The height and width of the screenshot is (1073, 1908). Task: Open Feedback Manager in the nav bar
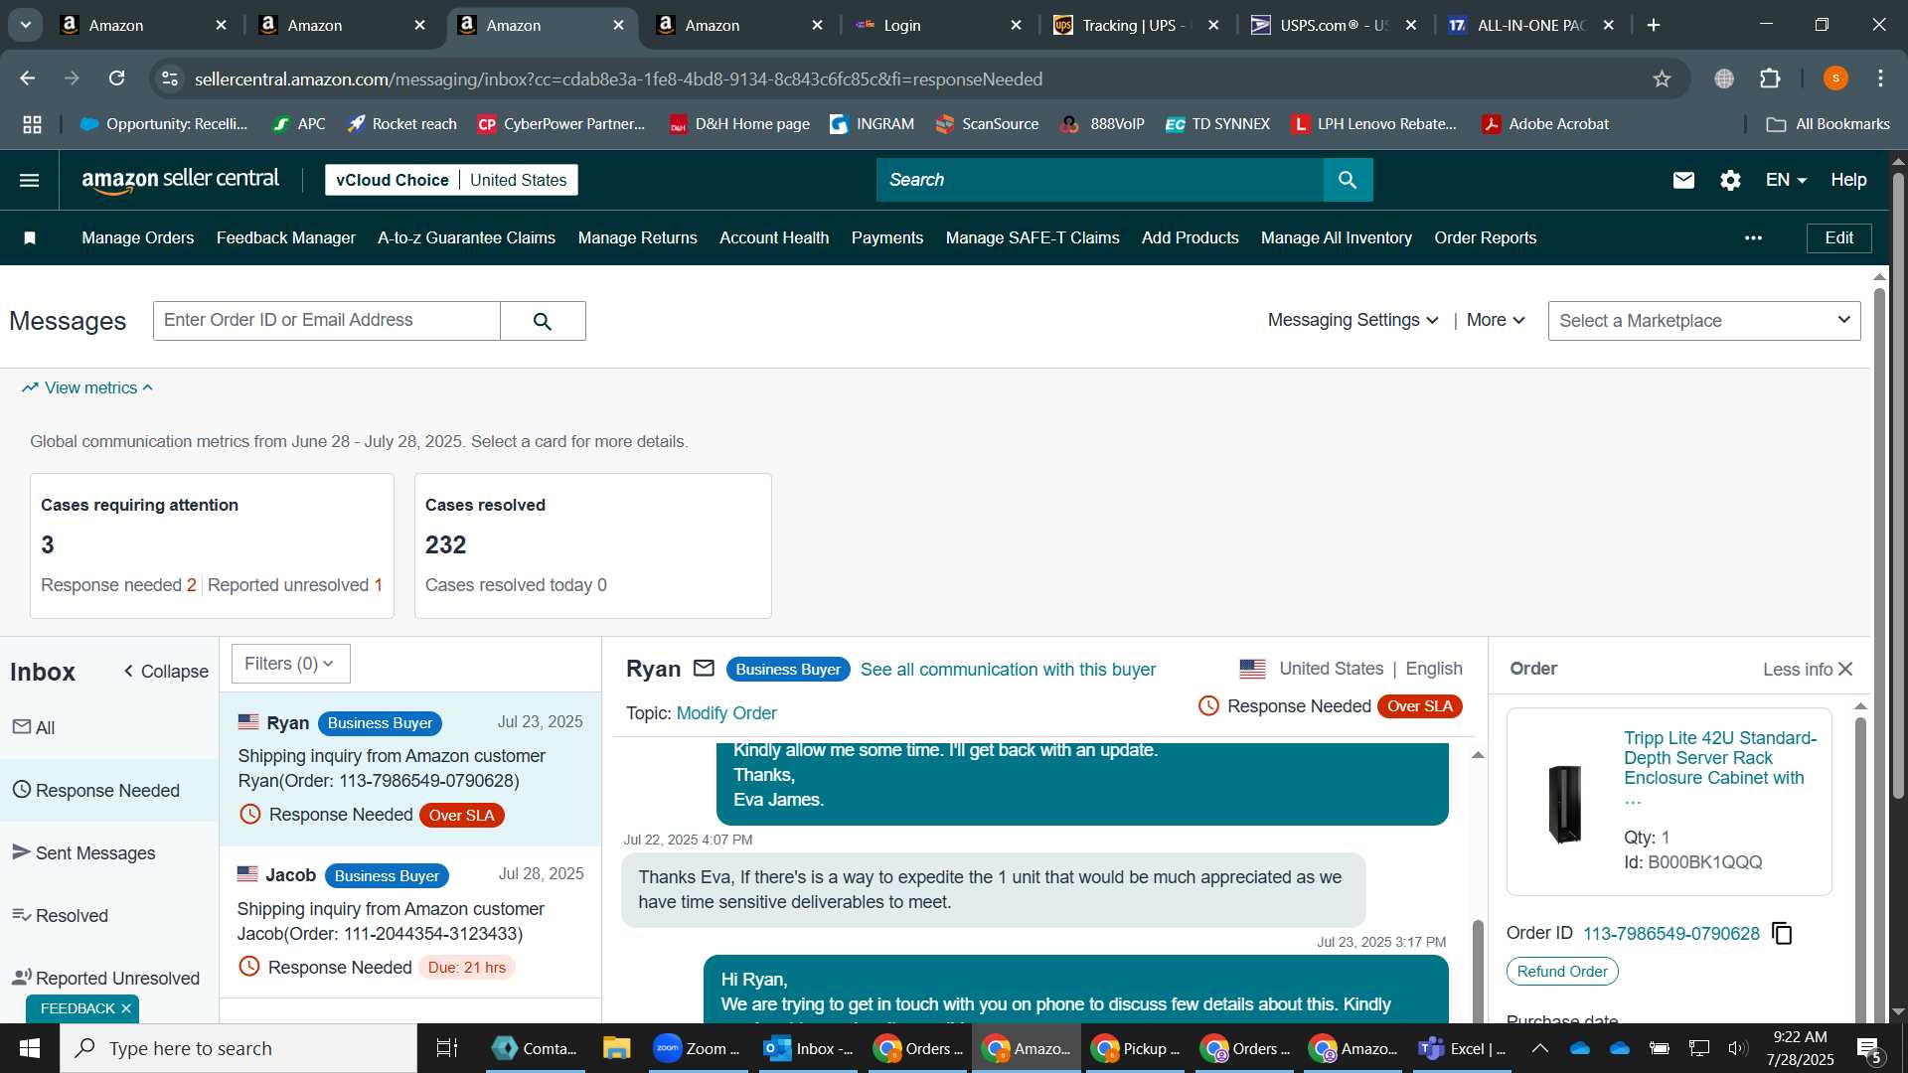click(286, 237)
